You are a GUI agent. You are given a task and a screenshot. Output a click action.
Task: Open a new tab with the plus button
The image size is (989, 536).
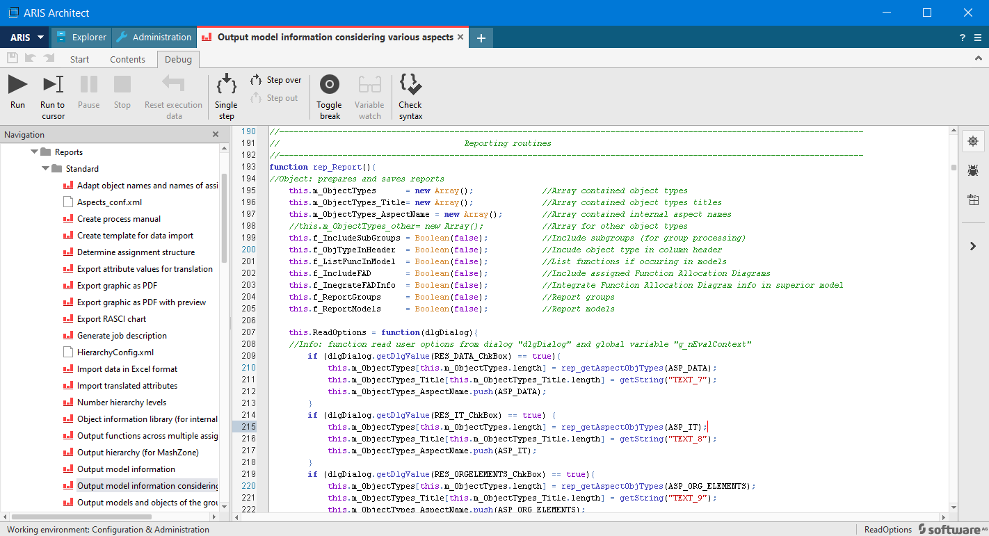(481, 37)
